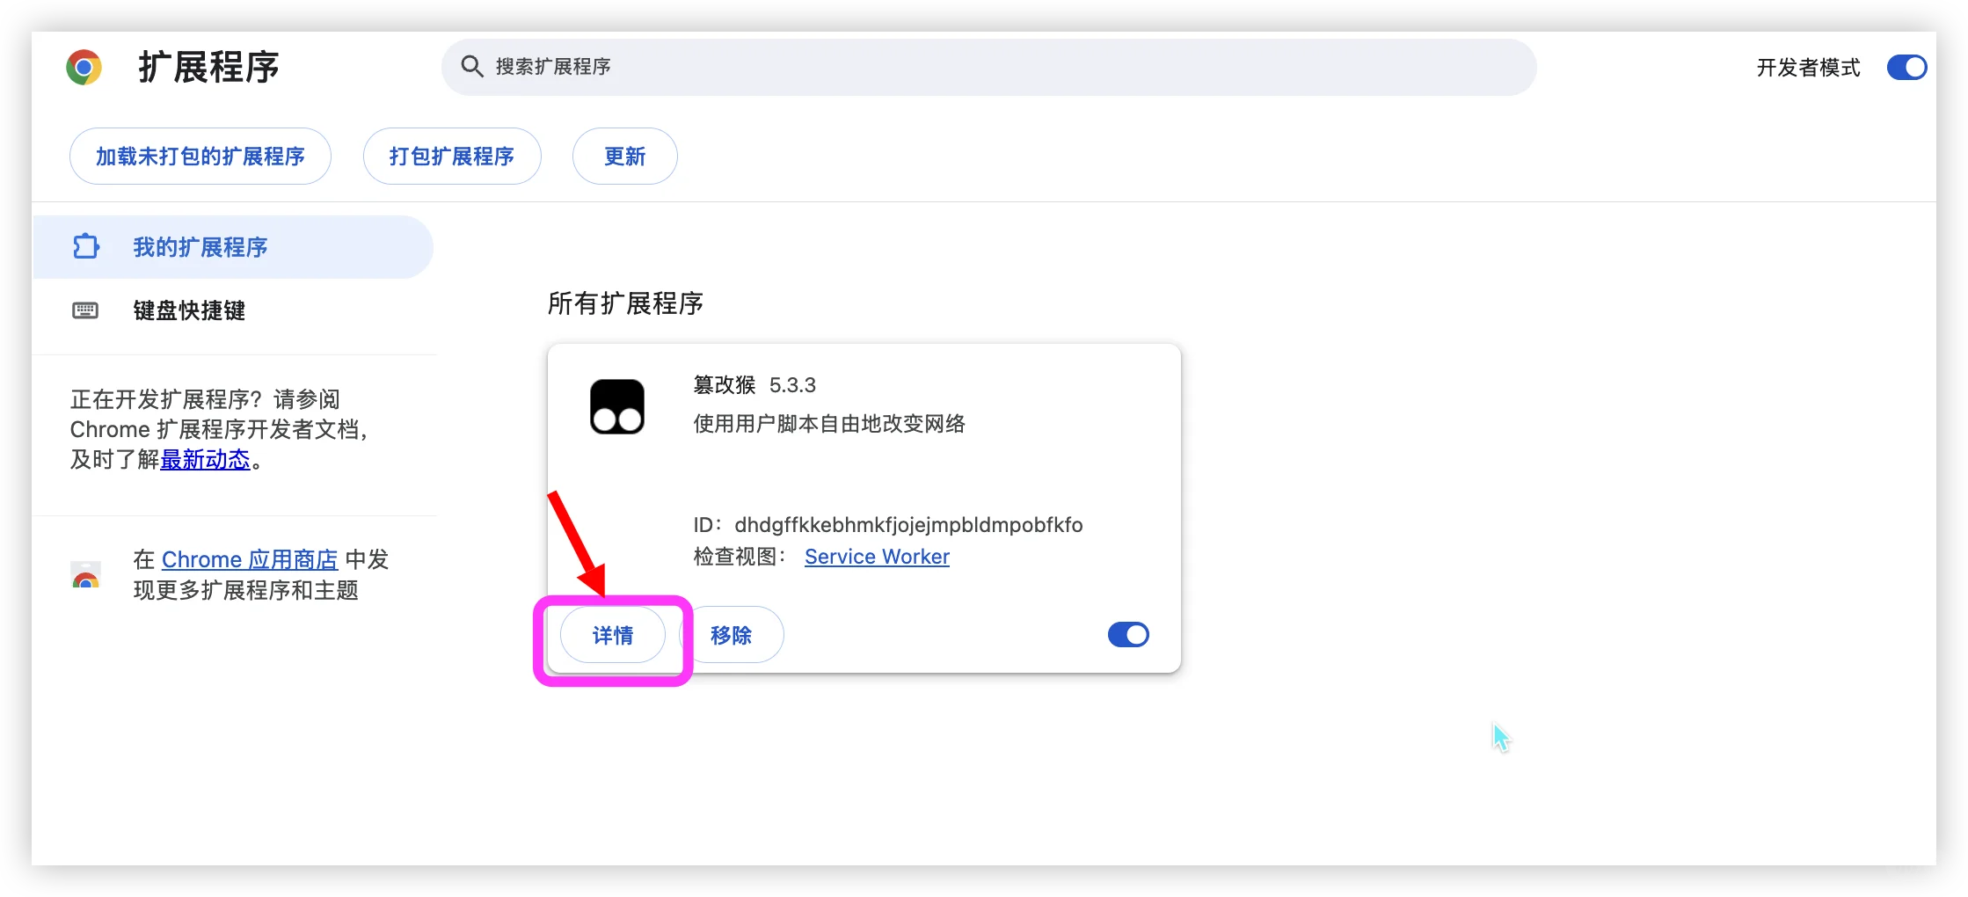The image size is (1968, 897).
Task: Turn off the 篡改猴 extension toggle
Action: (1128, 635)
